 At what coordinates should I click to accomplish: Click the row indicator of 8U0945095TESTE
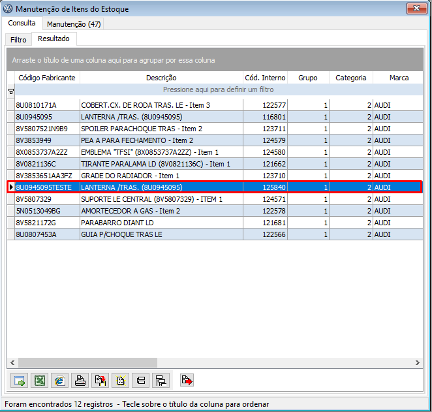[x=11, y=187]
